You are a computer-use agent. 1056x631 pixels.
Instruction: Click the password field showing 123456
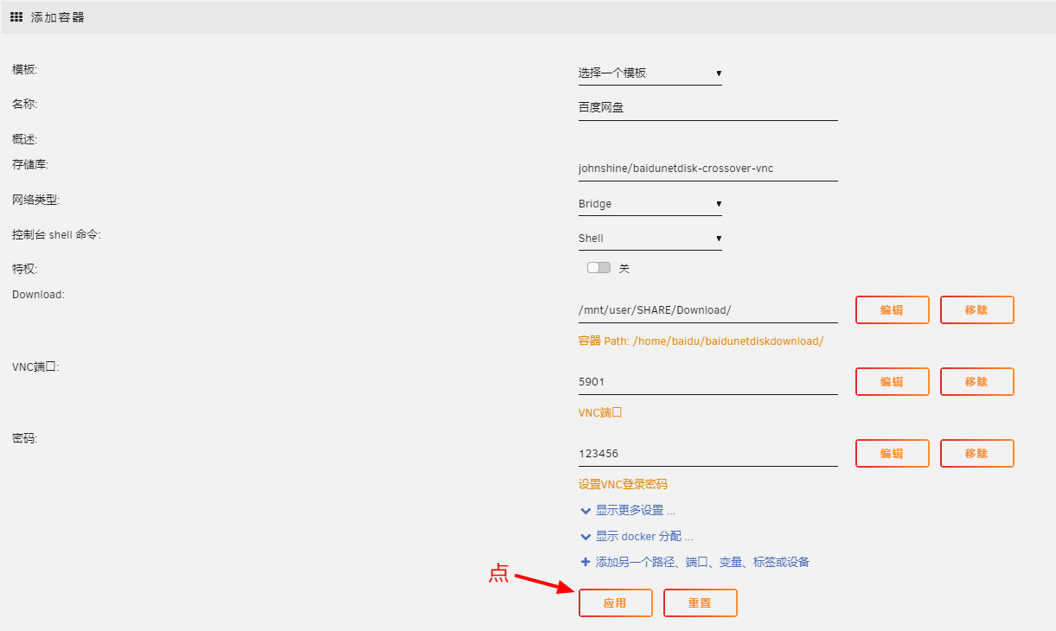(708, 454)
